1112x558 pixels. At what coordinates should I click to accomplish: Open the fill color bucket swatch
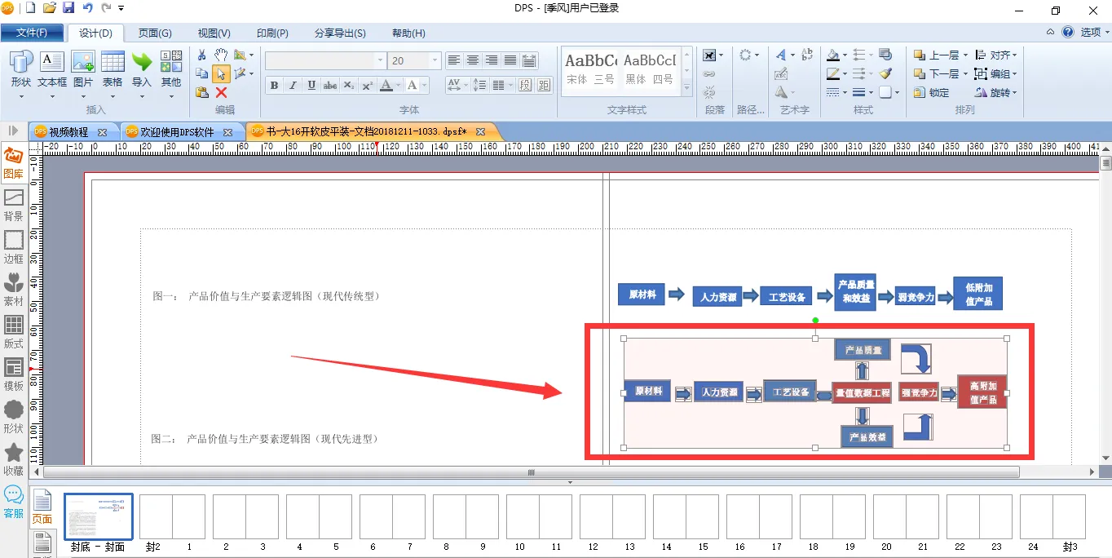(832, 55)
